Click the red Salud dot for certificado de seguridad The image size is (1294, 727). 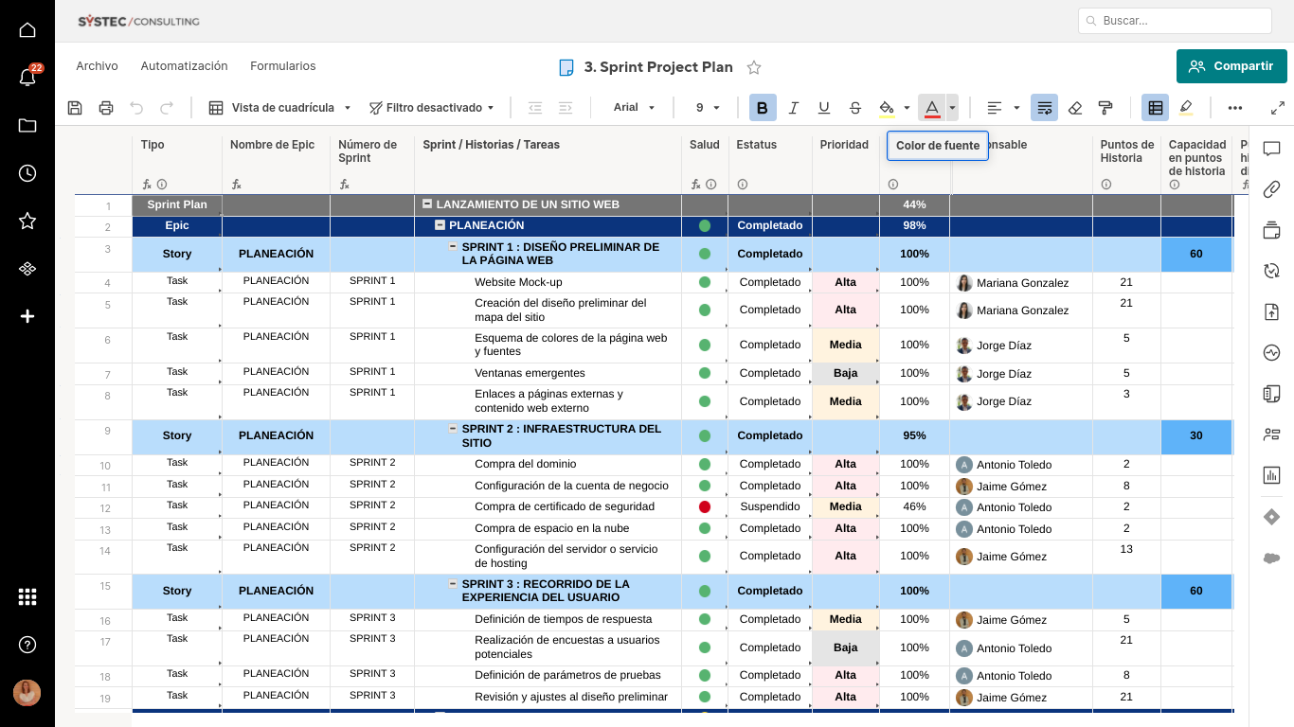[705, 506]
